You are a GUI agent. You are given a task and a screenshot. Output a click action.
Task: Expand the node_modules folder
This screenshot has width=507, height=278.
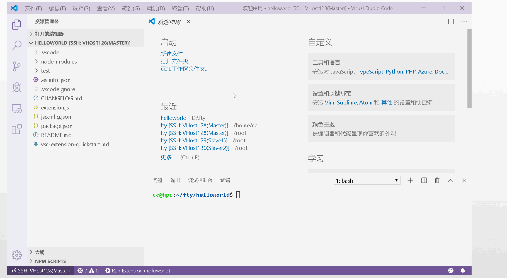tap(86, 62)
